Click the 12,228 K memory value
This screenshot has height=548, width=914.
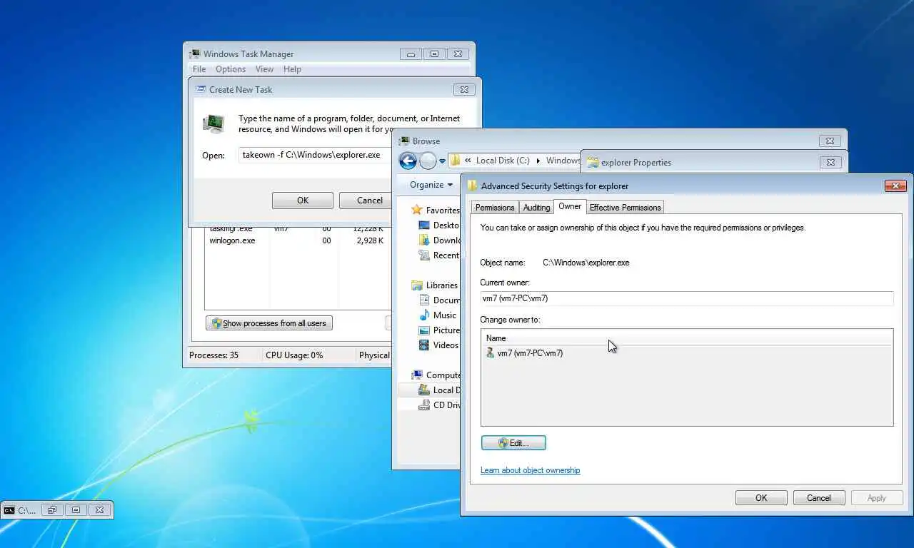(368, 228)
